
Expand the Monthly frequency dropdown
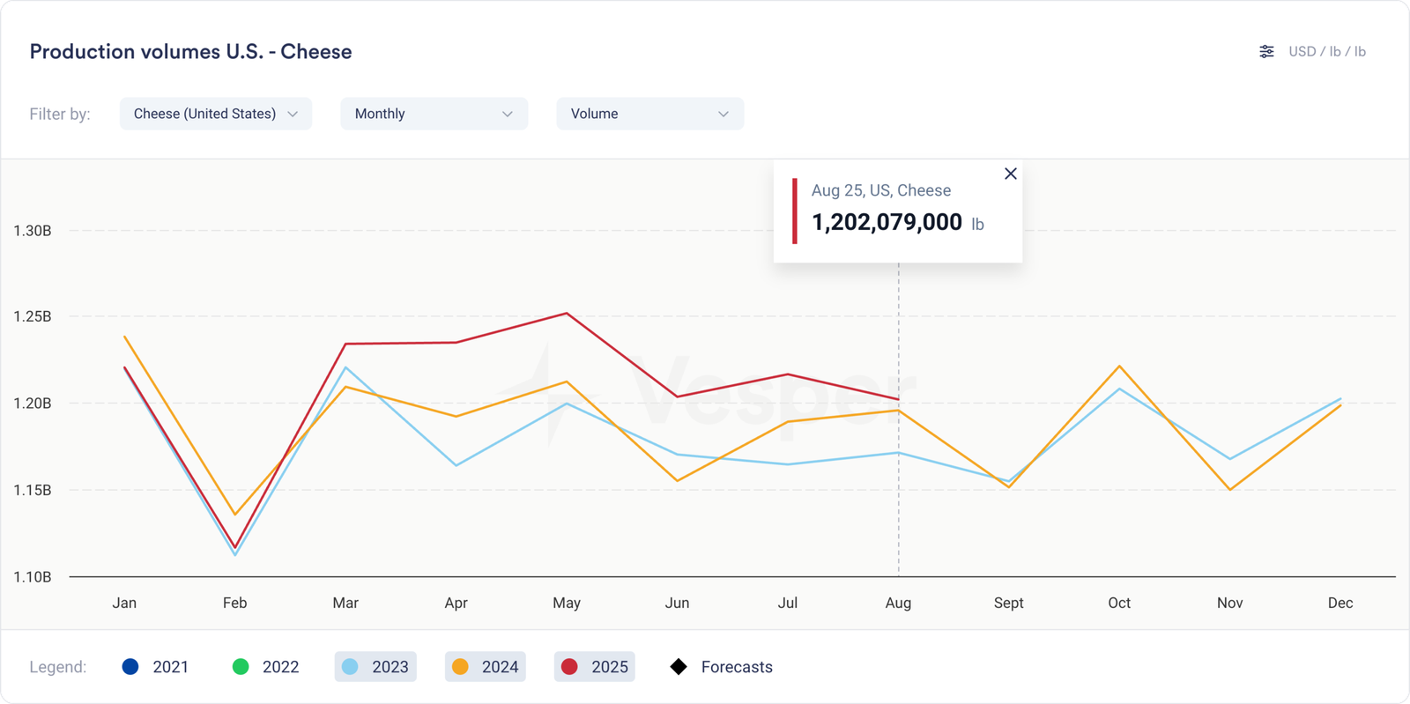coord(434,114)
